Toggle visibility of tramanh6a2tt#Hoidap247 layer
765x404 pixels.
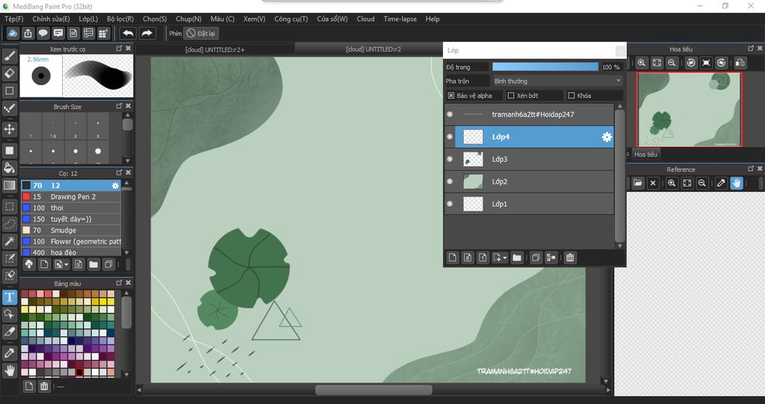tap(450, 114)
